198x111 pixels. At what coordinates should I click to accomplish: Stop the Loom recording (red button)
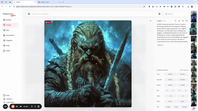click(x=13, y=106)
